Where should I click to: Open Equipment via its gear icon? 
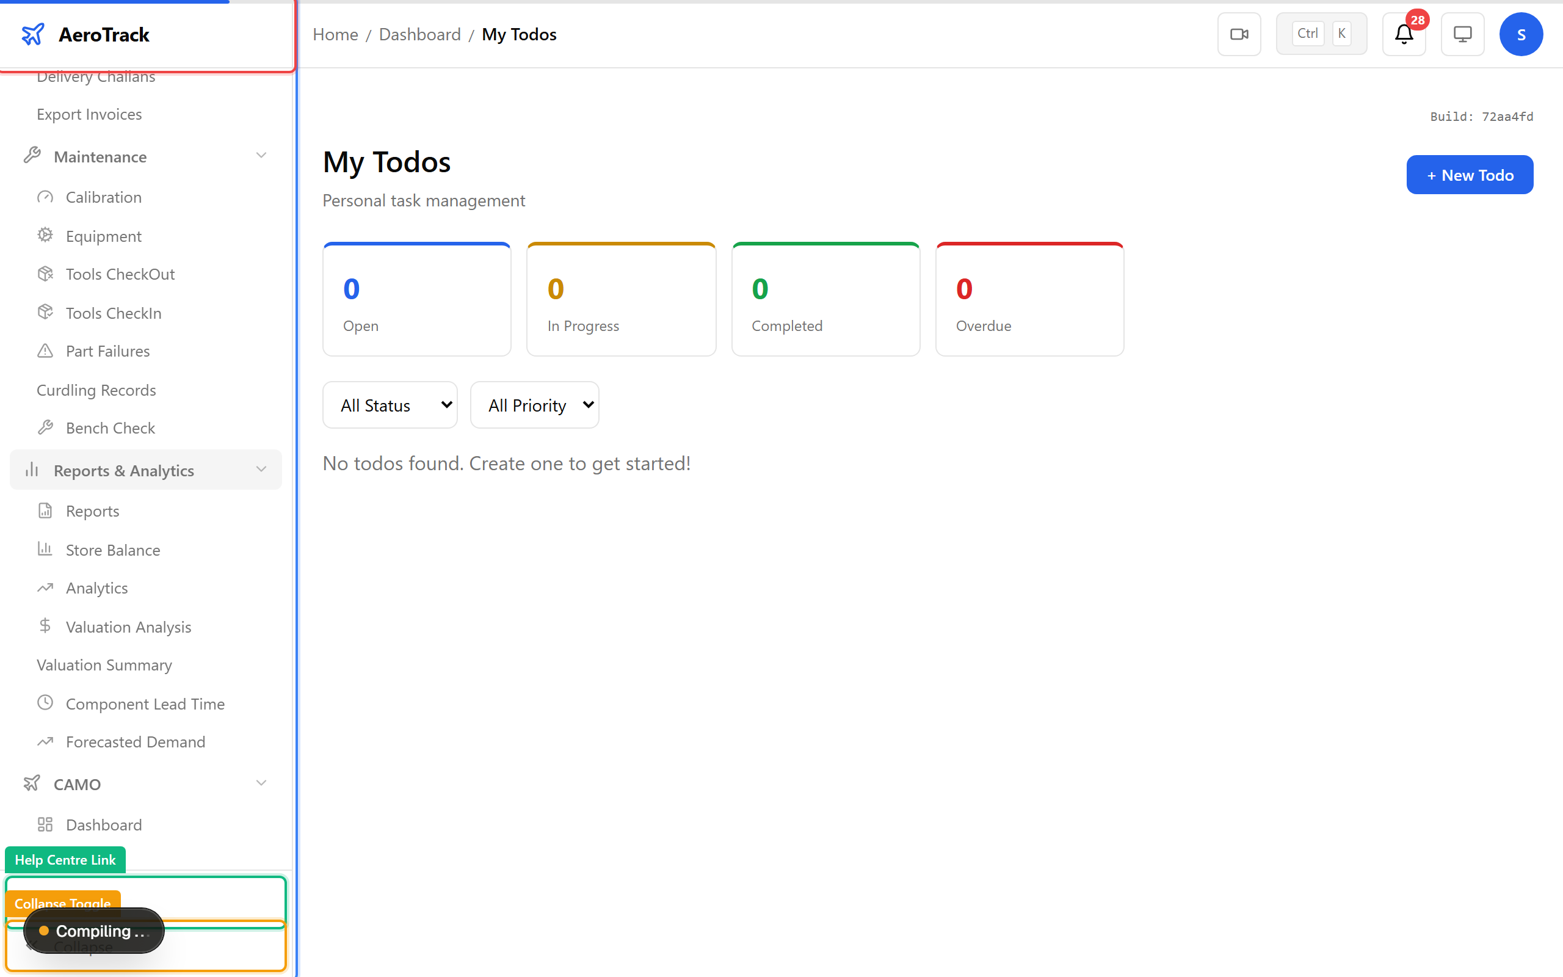45,235
